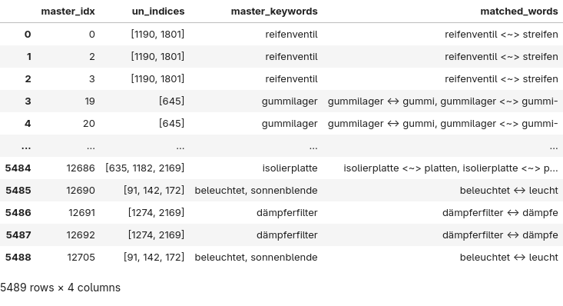The image size is (563, 306).
Task: Click master_idx value 19
Action: [x=90, y=101]
